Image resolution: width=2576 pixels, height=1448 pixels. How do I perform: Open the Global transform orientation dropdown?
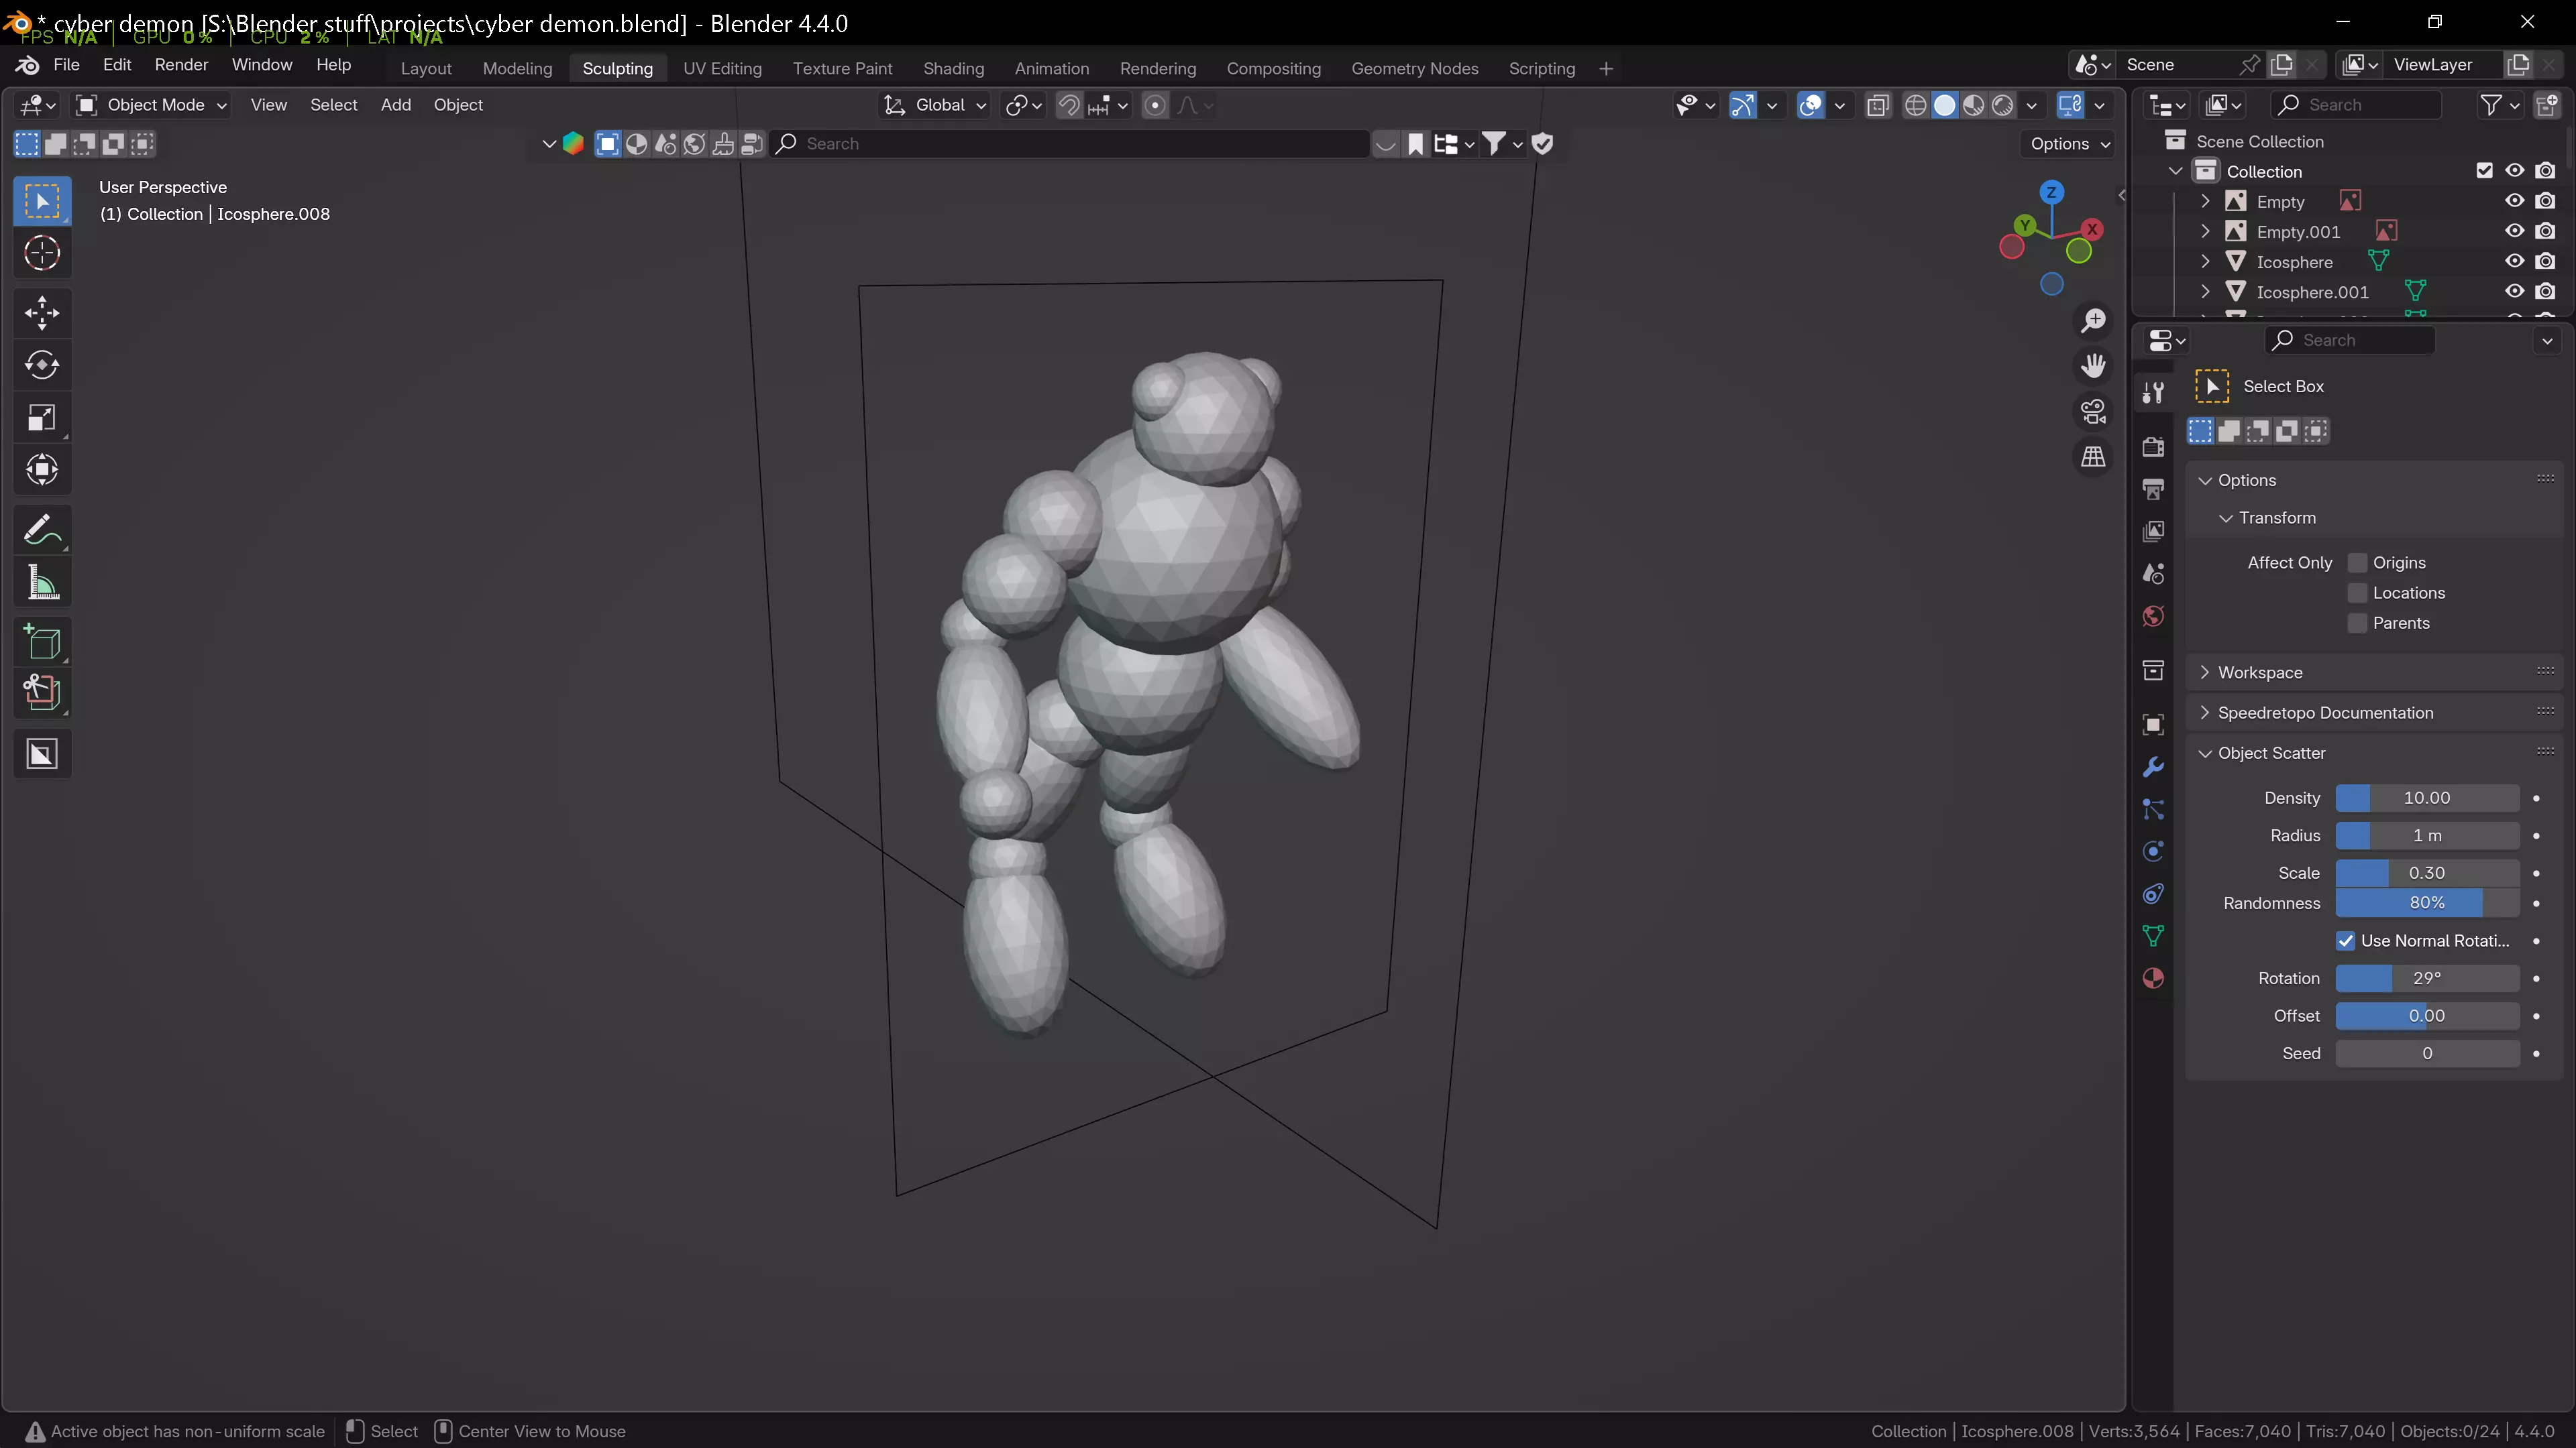coord(935,105)
